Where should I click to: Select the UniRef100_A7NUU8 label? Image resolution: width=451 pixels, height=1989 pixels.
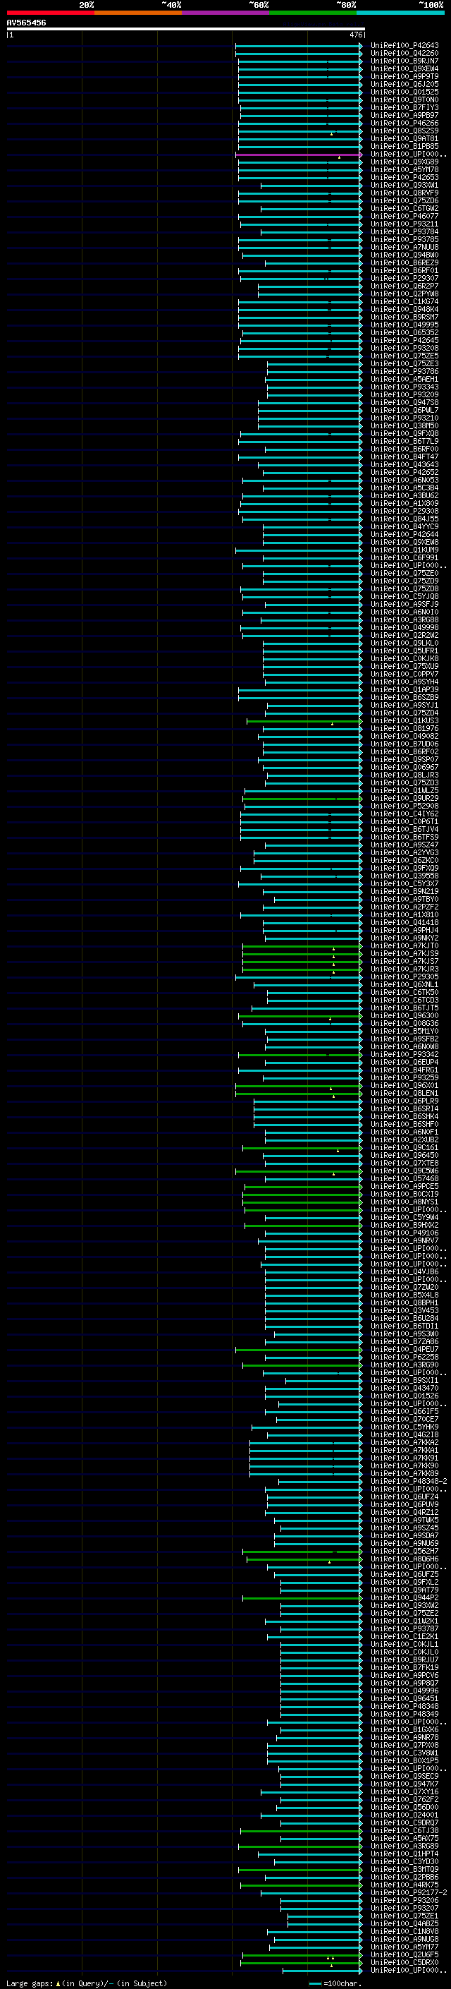(x=404, y=247)
